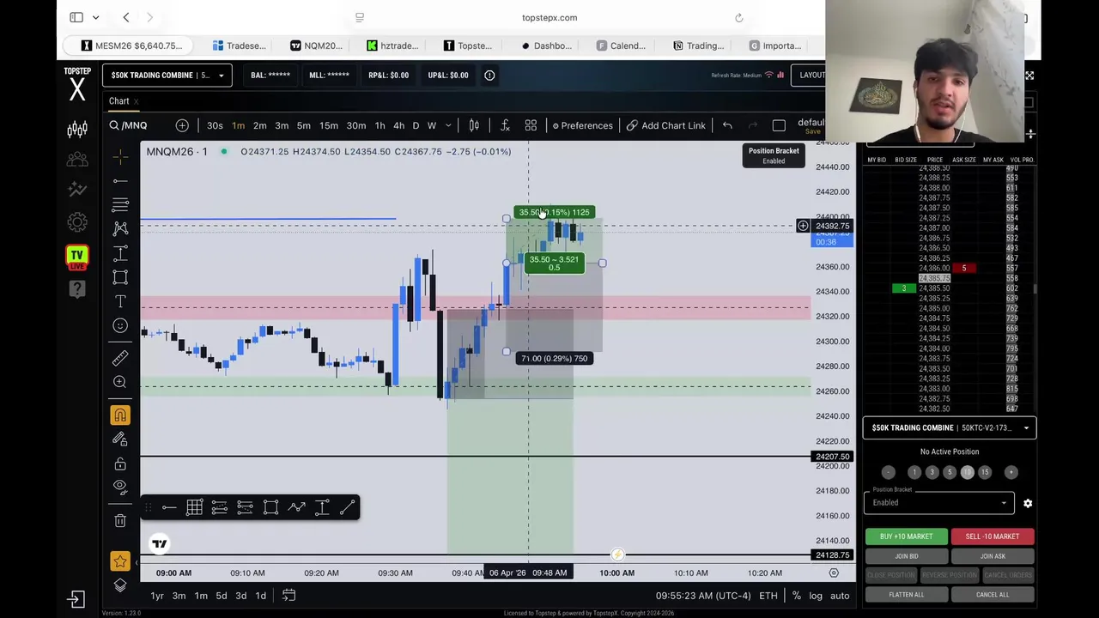Toggle auto scale on chart
This screenshot has width=1099, height=618.
840,596
